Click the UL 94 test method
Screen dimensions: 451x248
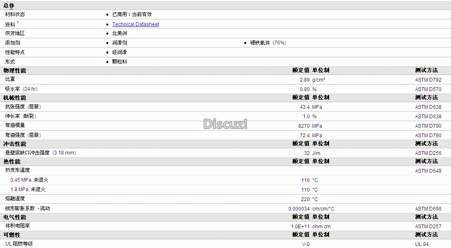(422, 244)
